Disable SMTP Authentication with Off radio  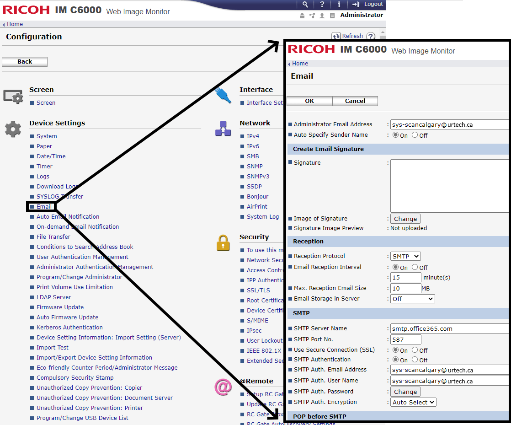click(415, 360)
